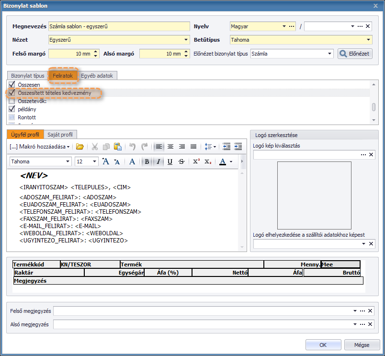Image resolution: width=385 pixels, height=356 pixels.
Task: Open Makró hozzáadása dropdown
Action: pyautogui.click(x=40, y=147)
